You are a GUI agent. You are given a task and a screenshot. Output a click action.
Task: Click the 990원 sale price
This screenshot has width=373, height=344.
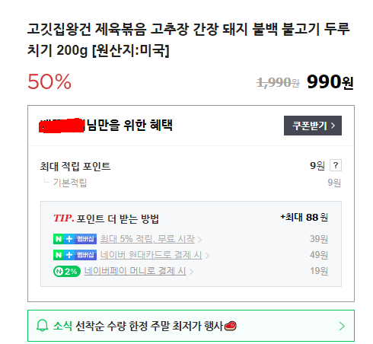click(330, 82)
